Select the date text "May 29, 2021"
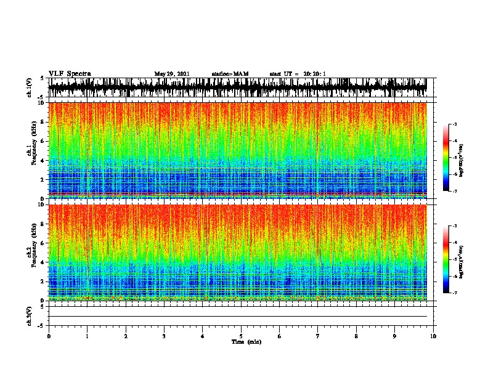Screen dimensions: 488x377 [x=172, y=74]
